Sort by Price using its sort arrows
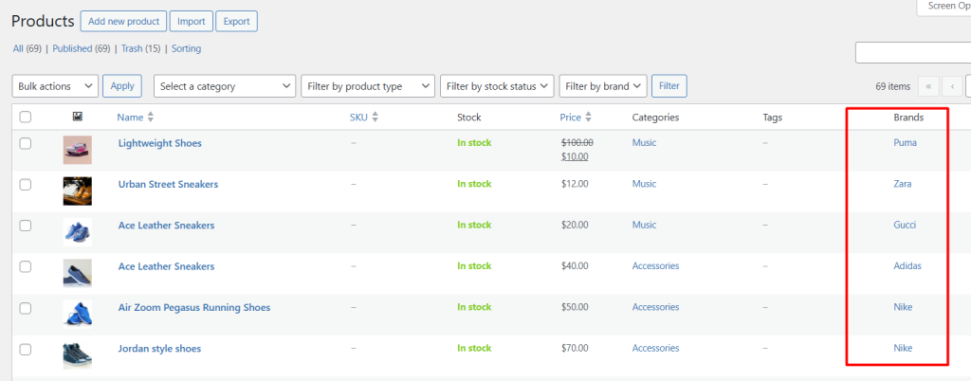 [x=588, y=117]
